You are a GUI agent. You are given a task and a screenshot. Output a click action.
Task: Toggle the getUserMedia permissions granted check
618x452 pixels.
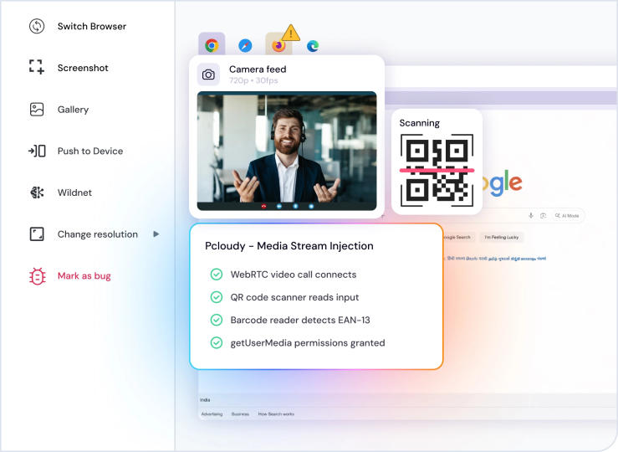coord(217,342)
